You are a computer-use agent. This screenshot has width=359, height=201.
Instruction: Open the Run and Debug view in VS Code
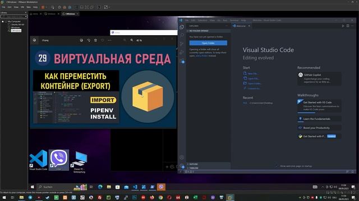(x=182, y=52)
